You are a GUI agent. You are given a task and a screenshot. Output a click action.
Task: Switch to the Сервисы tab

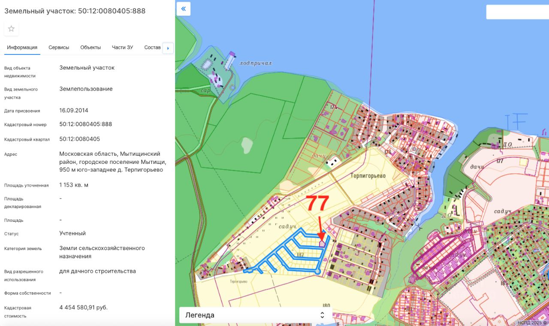59,48
